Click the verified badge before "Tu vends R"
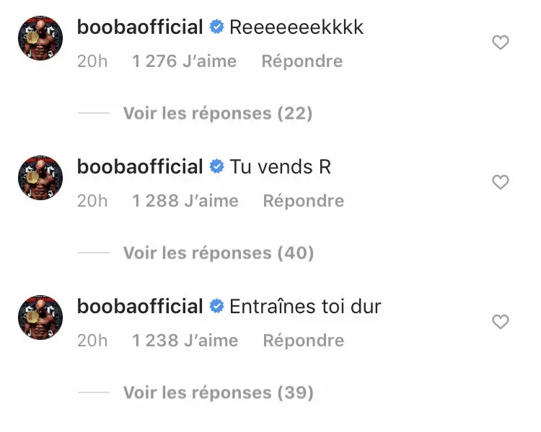 click(x=216, y=167)
